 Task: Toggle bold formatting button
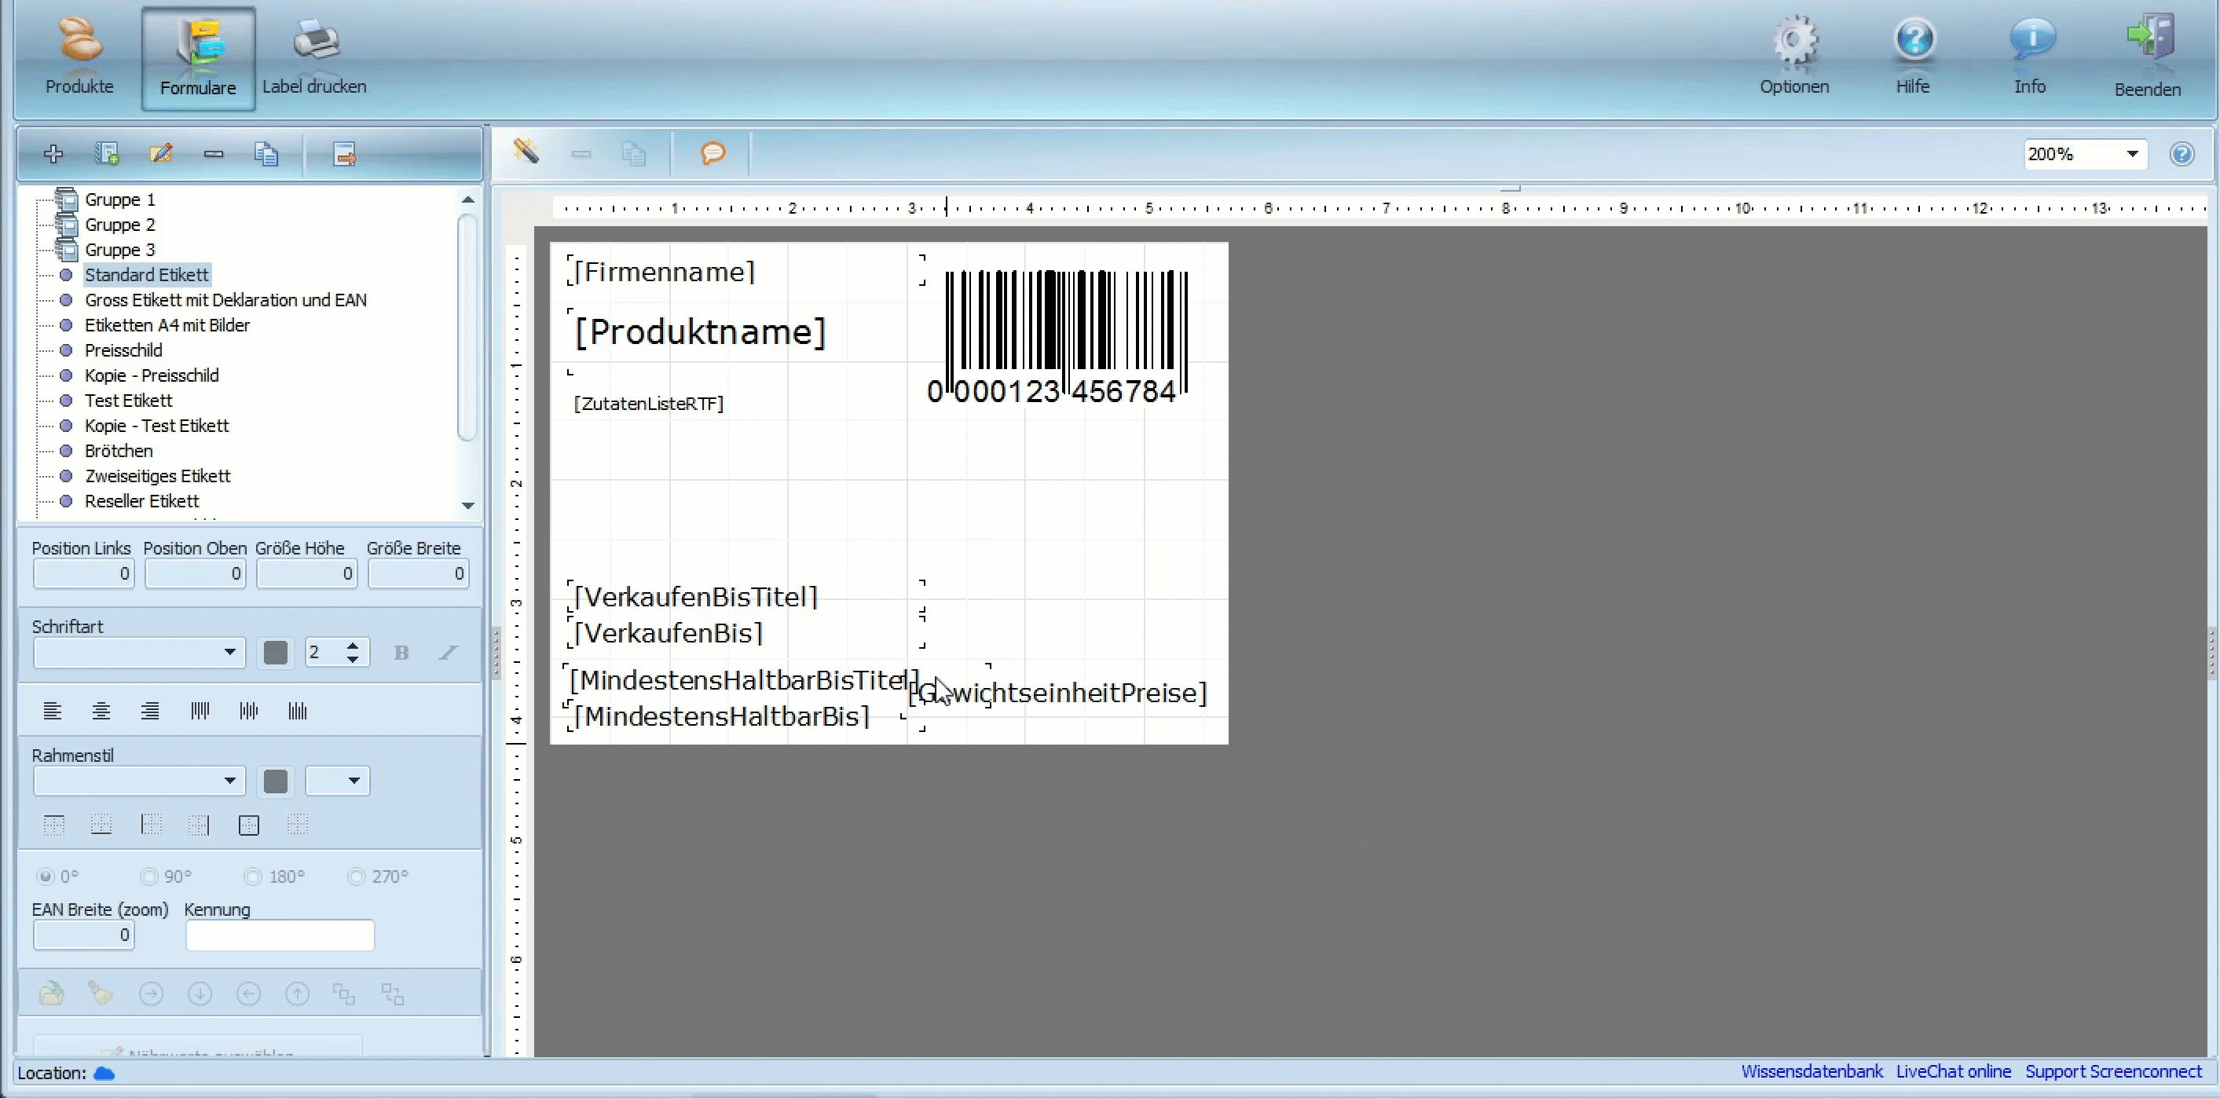[x=401, y=653]
